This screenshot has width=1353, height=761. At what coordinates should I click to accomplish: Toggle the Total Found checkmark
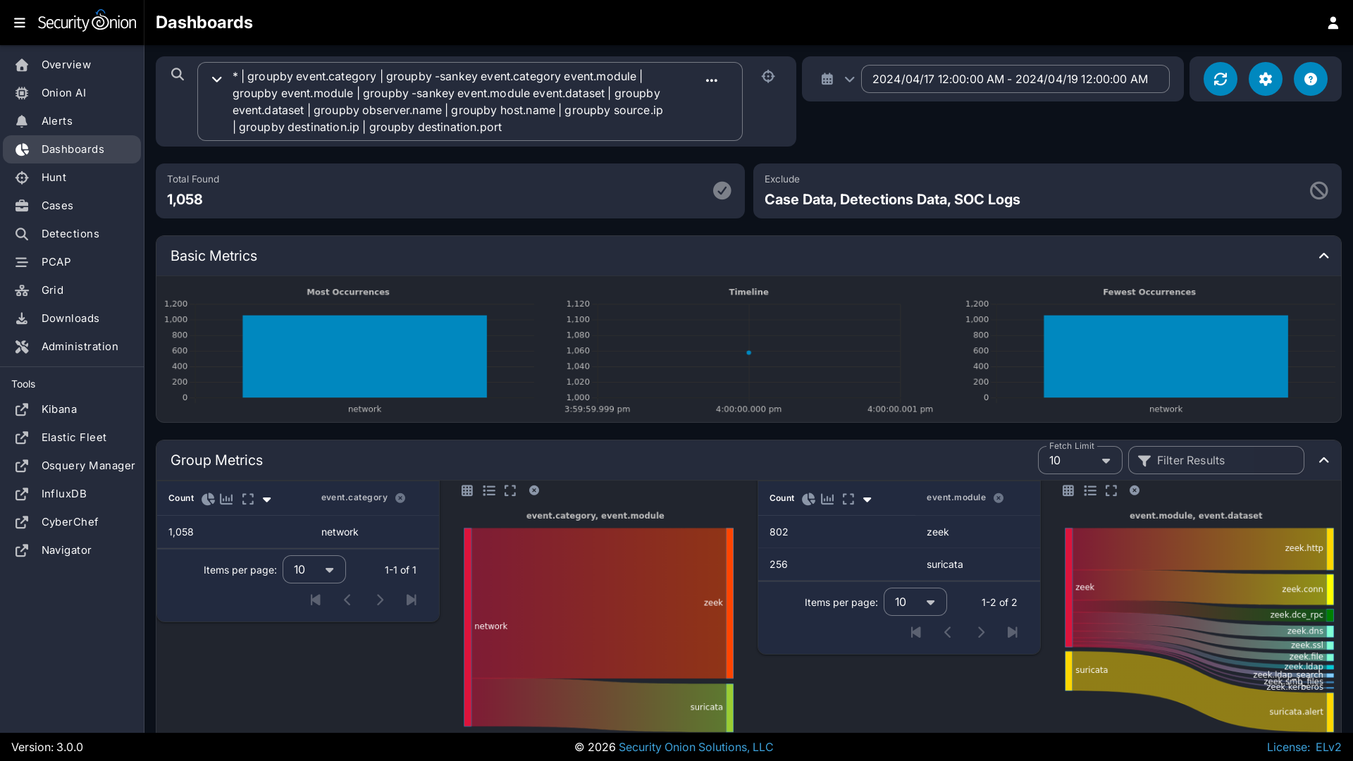pyautogui.click(x=722, y=191)
